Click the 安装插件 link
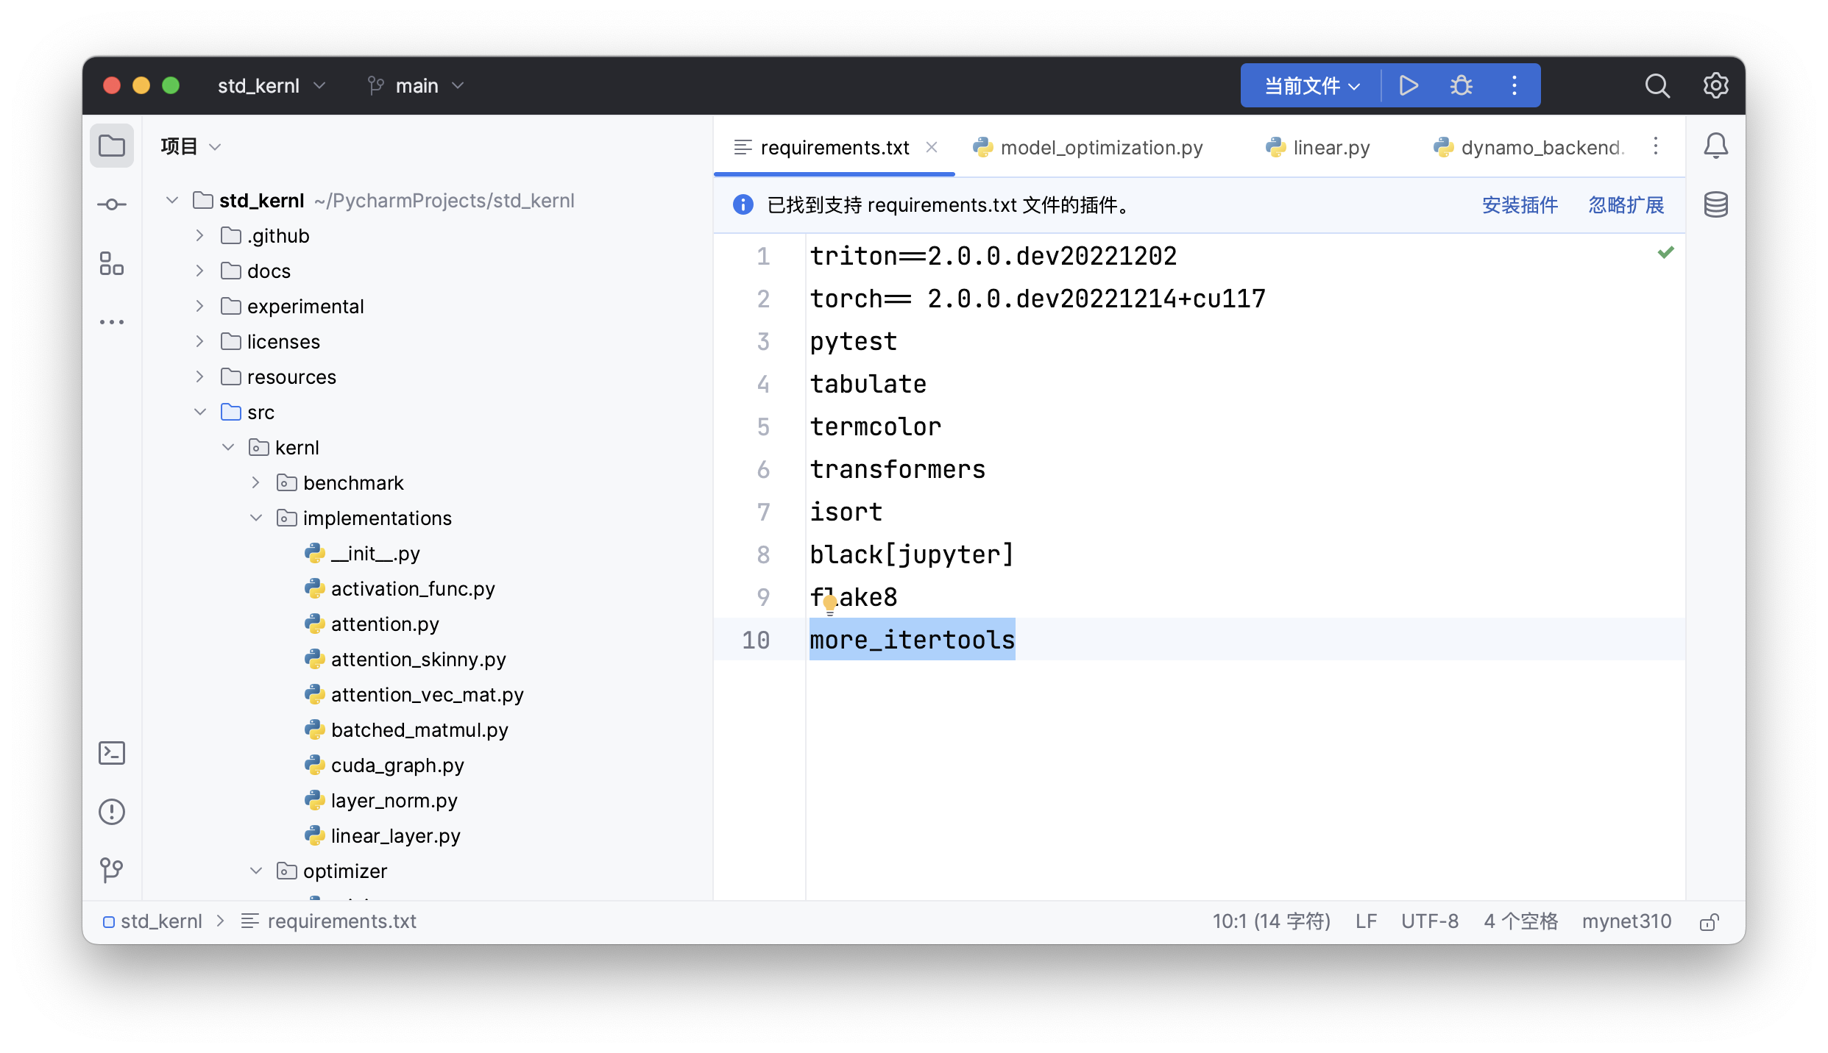Screen dimensions: 1828x1053 [x=1519, y=204]
